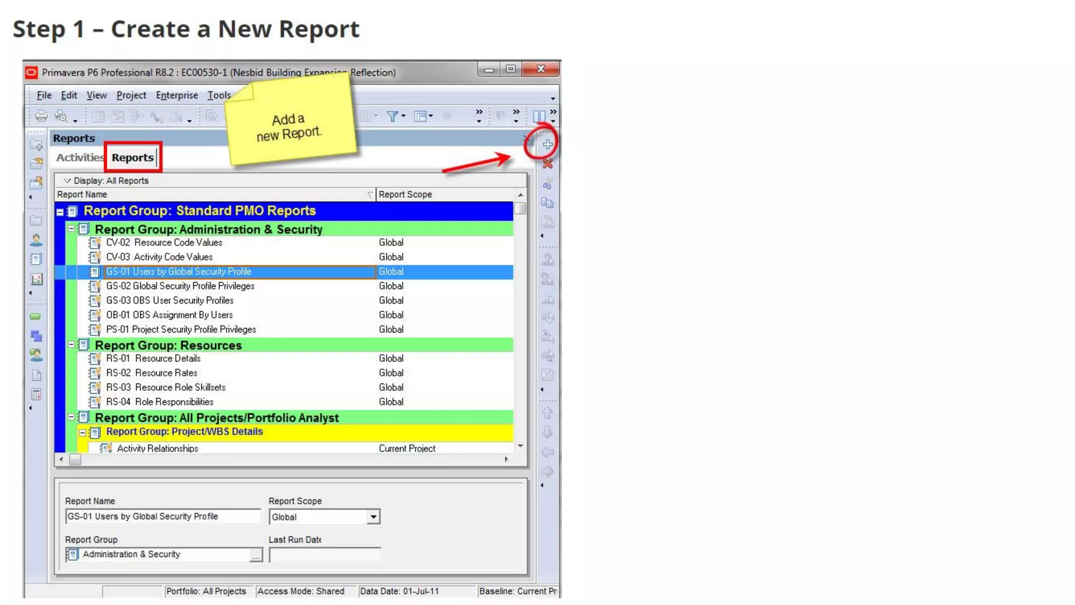The width and height of the screenshot is (1075, 605).
Task: Click the Report Name input field
Action: (163, 517)
